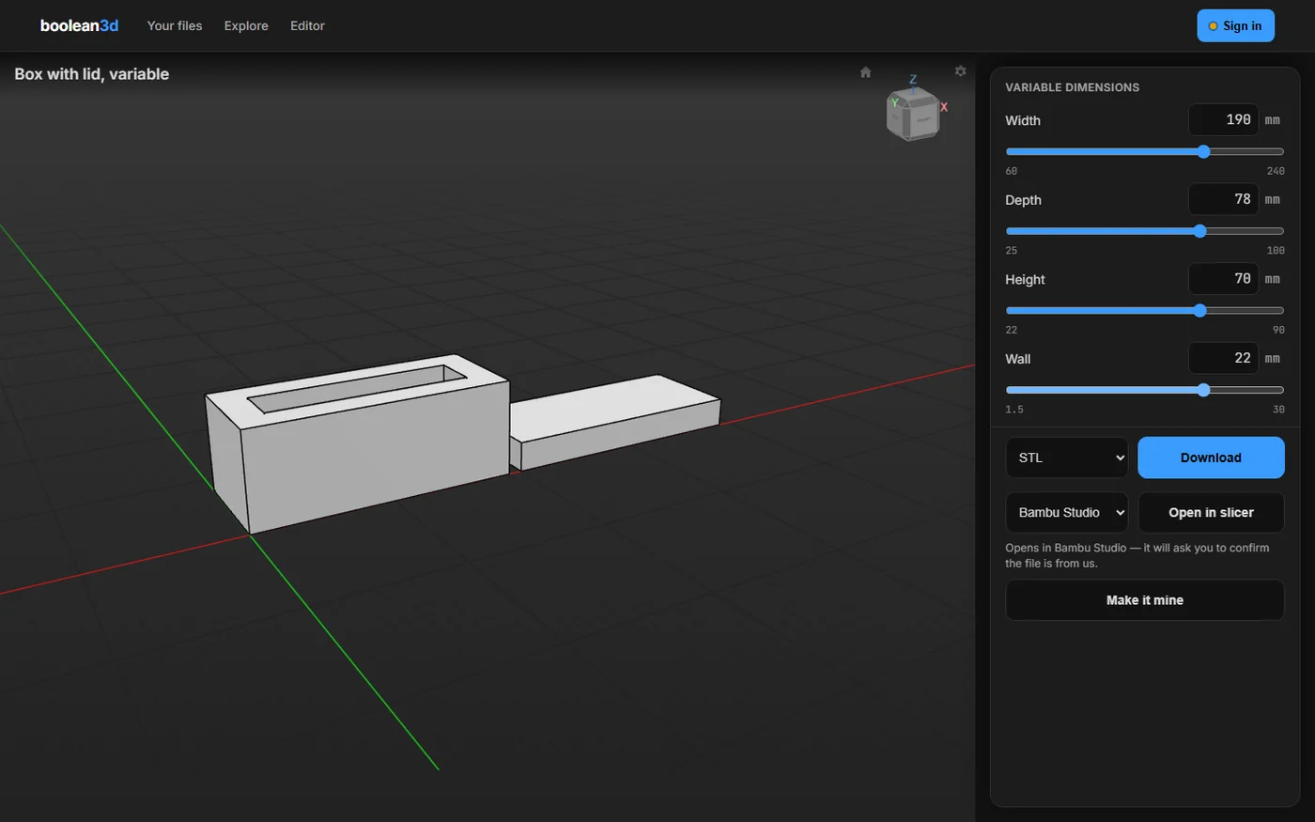Click the Width slider handle
The width and height of the screenshot is (1315, 822).
click(1203, 151)
